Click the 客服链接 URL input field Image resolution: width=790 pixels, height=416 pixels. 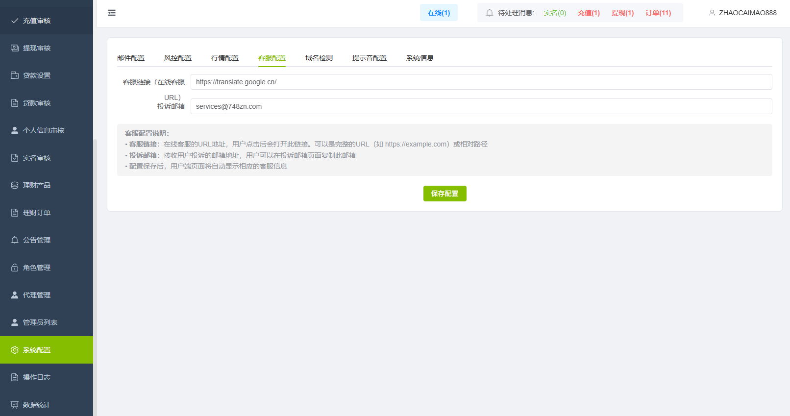click(481, 82)
